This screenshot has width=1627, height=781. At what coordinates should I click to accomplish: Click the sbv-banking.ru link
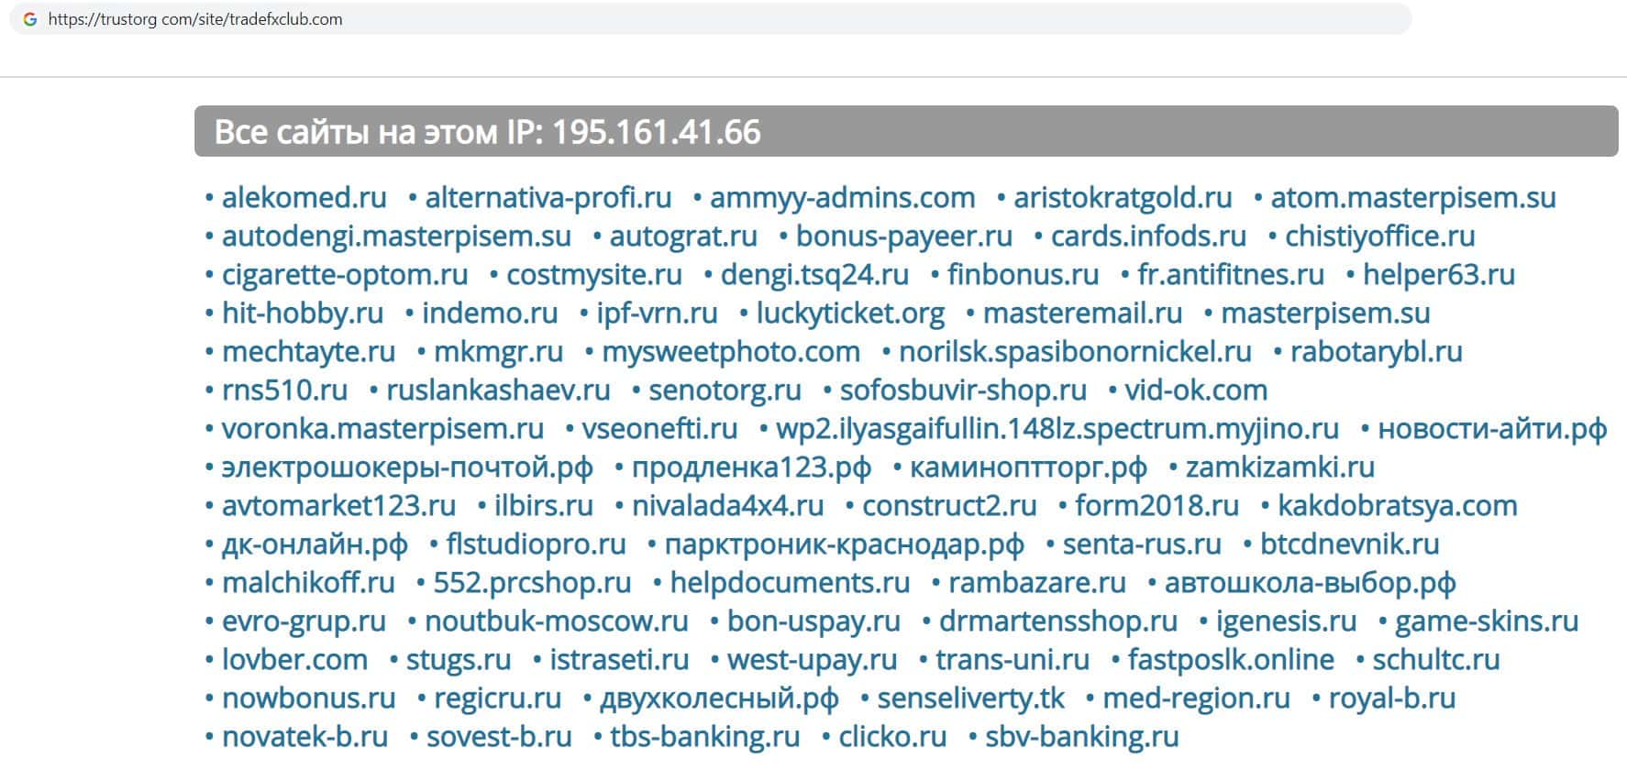[x=1081, y=737]
